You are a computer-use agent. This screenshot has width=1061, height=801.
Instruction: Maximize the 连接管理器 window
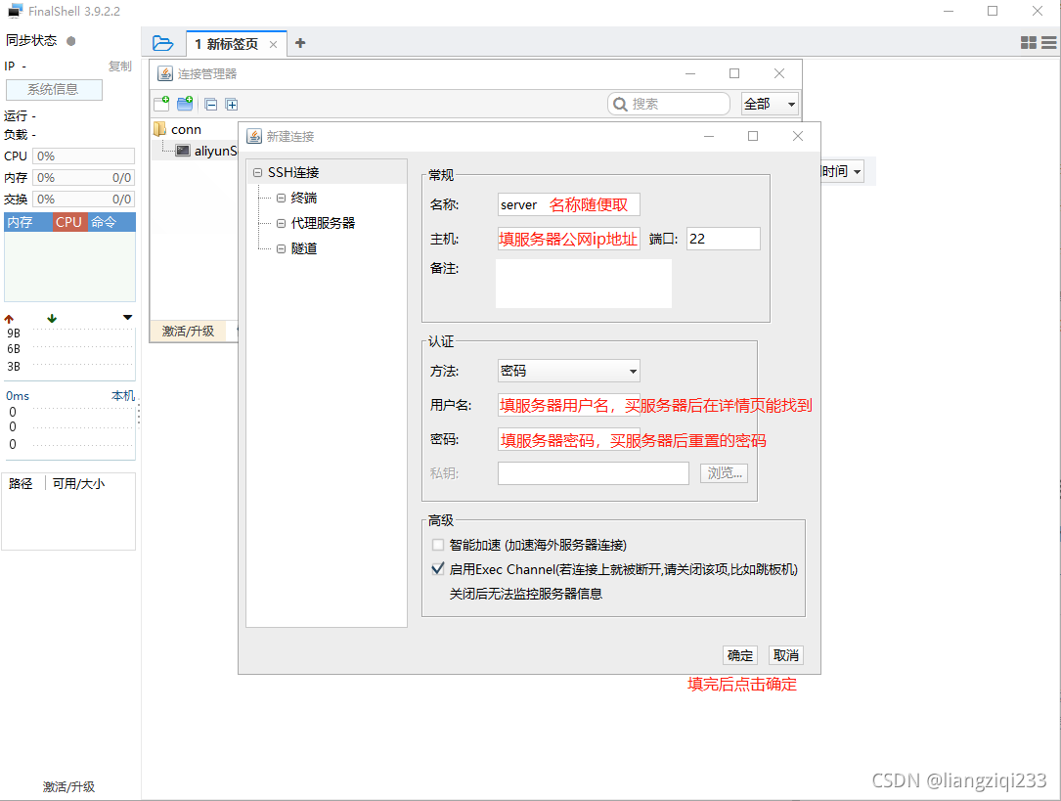[x=734, y=73]
